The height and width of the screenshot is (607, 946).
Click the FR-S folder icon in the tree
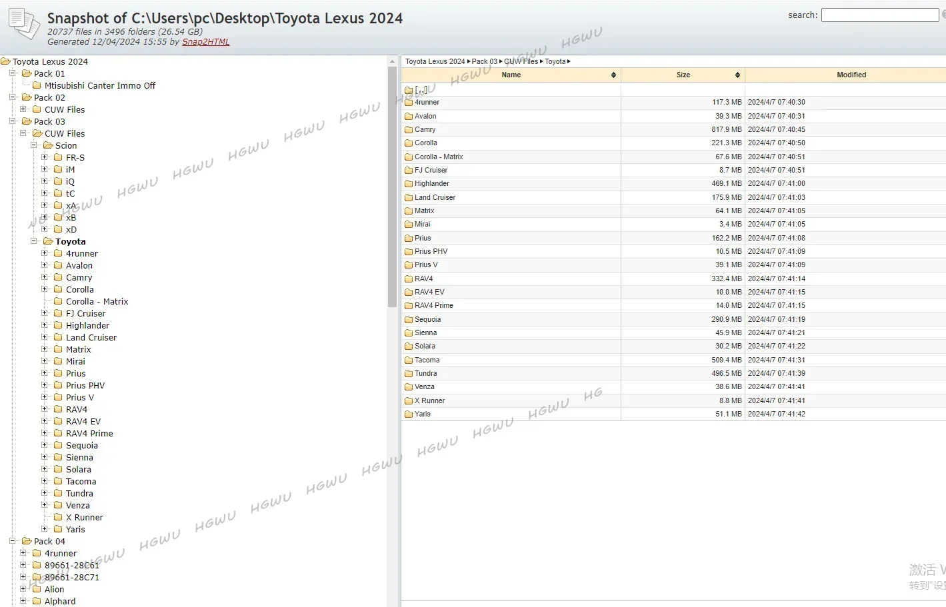click(x=58, y=157)
